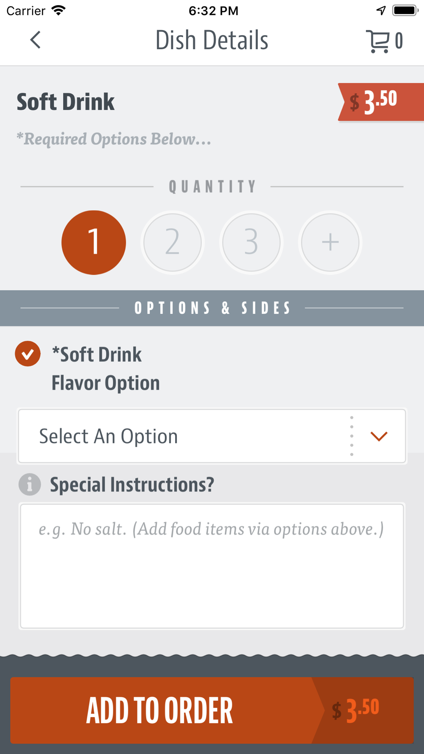
Task: Open the shopping cart icon
Action: pos(377,41)
